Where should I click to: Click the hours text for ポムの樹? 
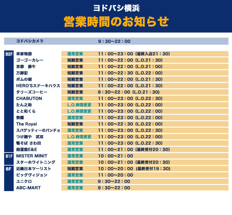(x=130, y=79)
